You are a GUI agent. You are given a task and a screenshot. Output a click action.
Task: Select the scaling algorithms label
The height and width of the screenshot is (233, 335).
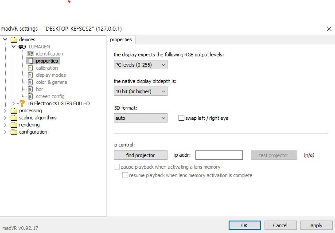tap(38, 118)
